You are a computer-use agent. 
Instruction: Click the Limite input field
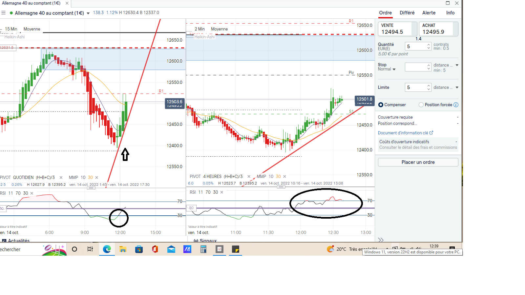[x=415, y=88]
